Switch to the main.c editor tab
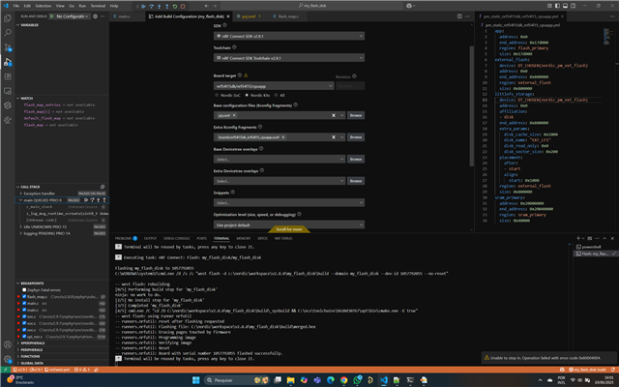The height and width of the screenshot is (387, 619). tap(125, 16)
